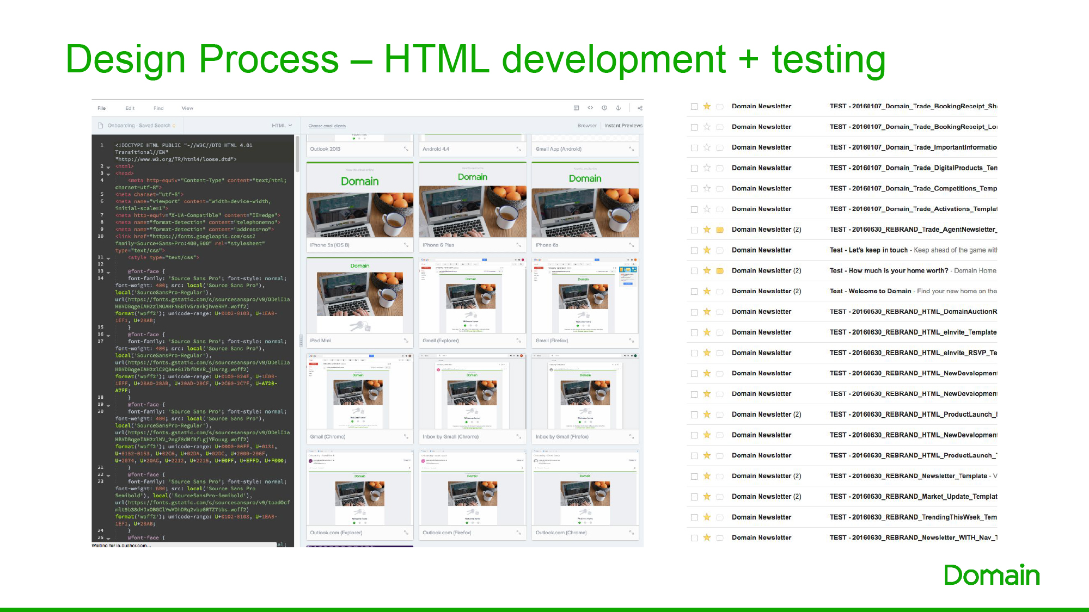1089x612 pixels.
Task: Toggle importance marker on 'How much is your home worth?' email
Action: 720,271
